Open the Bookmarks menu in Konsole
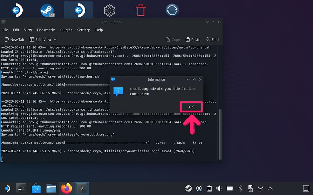This screenshot has height=195, width=313. pos(46,30)
